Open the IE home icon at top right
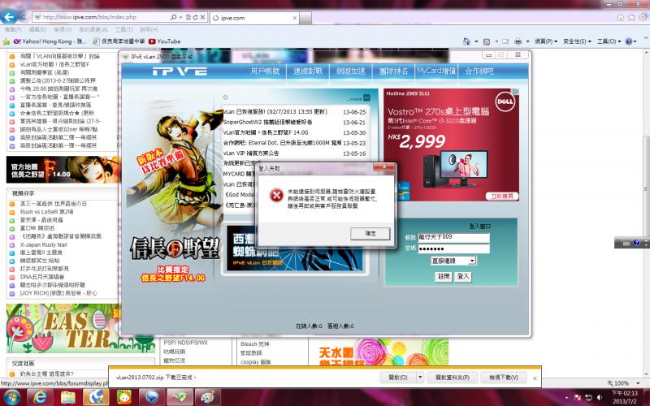This screenshot has width=650, height=406. [621, 17]
